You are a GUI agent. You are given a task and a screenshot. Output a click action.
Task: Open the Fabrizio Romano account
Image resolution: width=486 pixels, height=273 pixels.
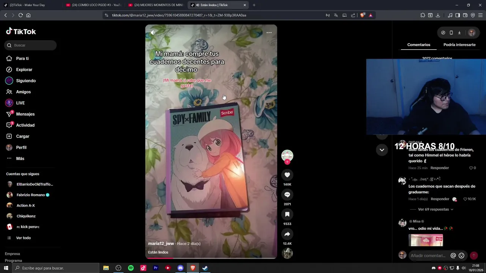point(28,195)
